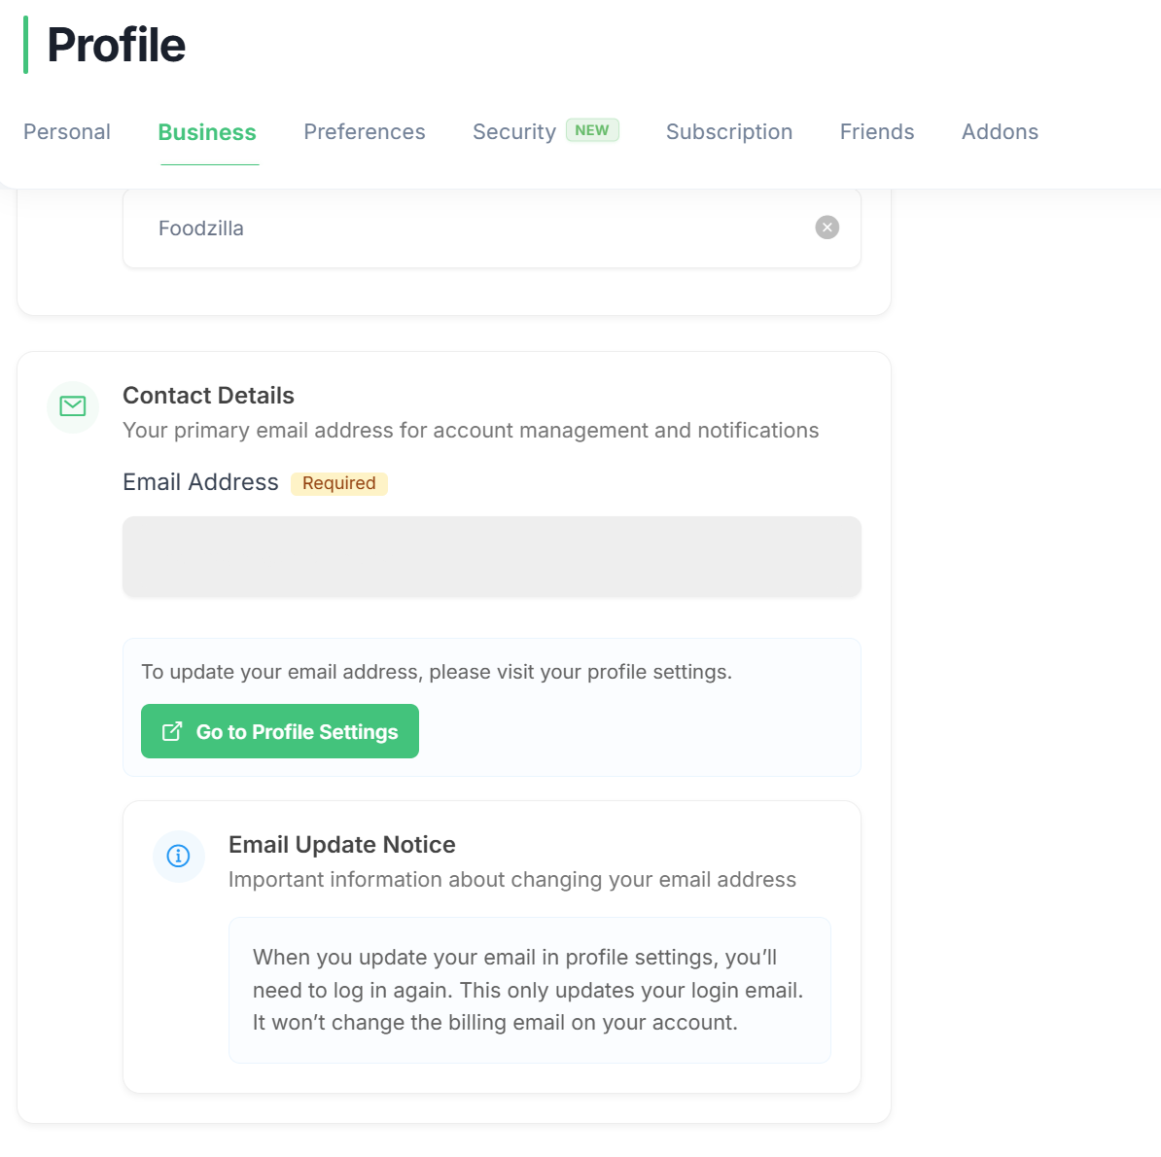Viewport: 1161px width, 1157px height.
Task: Click the external-link icon in green button
Action: coord(172,731)
